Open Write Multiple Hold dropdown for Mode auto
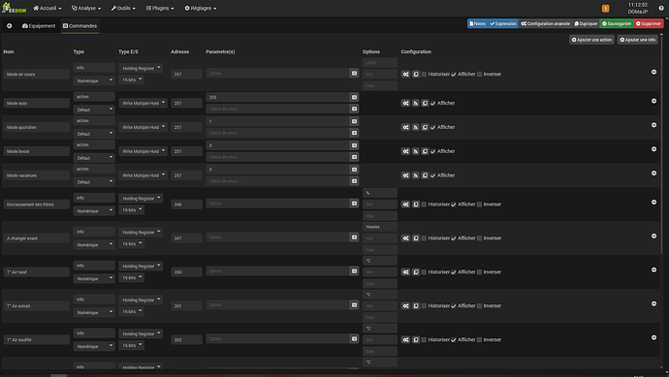 pyautogui.click(x=143, y=103)
